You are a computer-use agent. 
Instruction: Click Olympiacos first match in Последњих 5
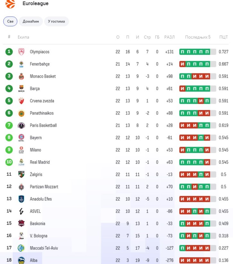pyautogui.click(x=182, y=52)
